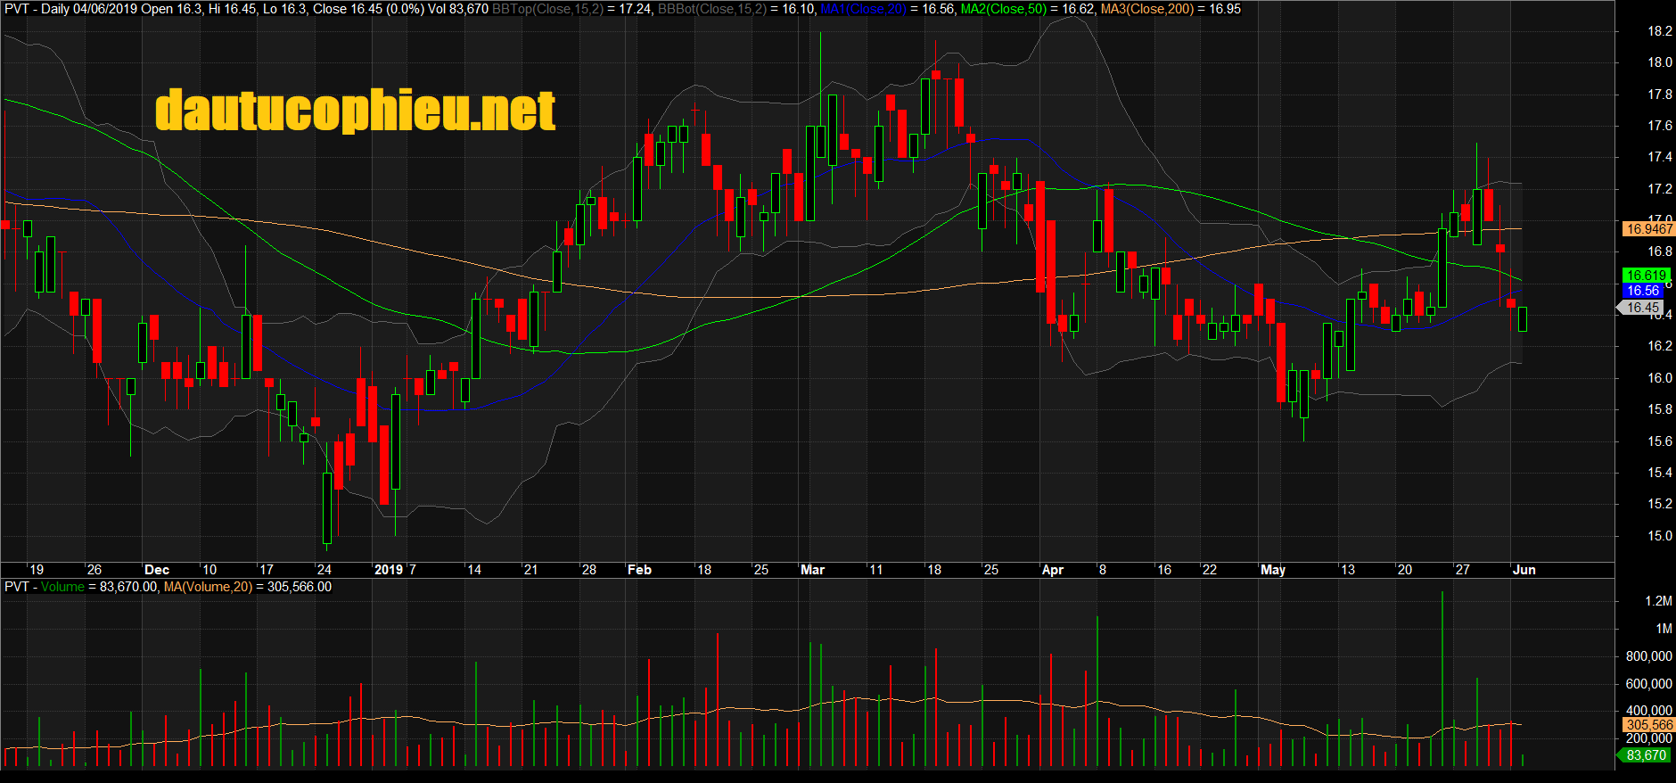Click the orange 305,566 volume average tag

pyautogui.click(x=1648, y=725)
